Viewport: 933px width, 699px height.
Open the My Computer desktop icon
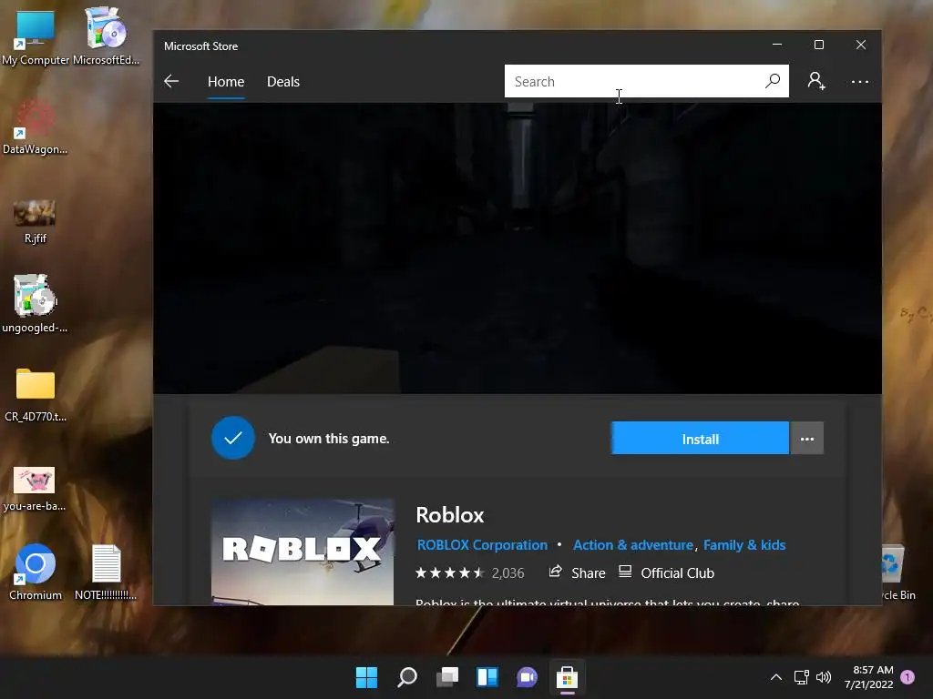point(36,36)
